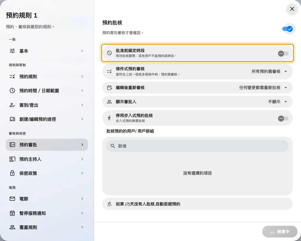Image resolution: width=301 pixels, height=241 pixels.
Task: Expand the chevron on 保密政策 row
Action: pos(82,173)
